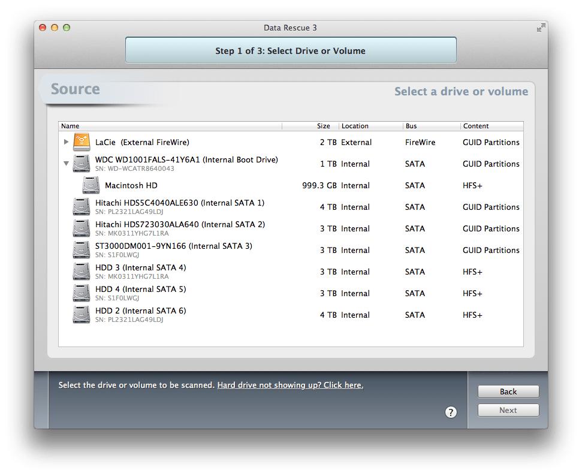Image resolution: width=582 pixels, height=476 pixels.
Task: Click the LaCie external FireWire drive icon
Action: tap(81, 141)
